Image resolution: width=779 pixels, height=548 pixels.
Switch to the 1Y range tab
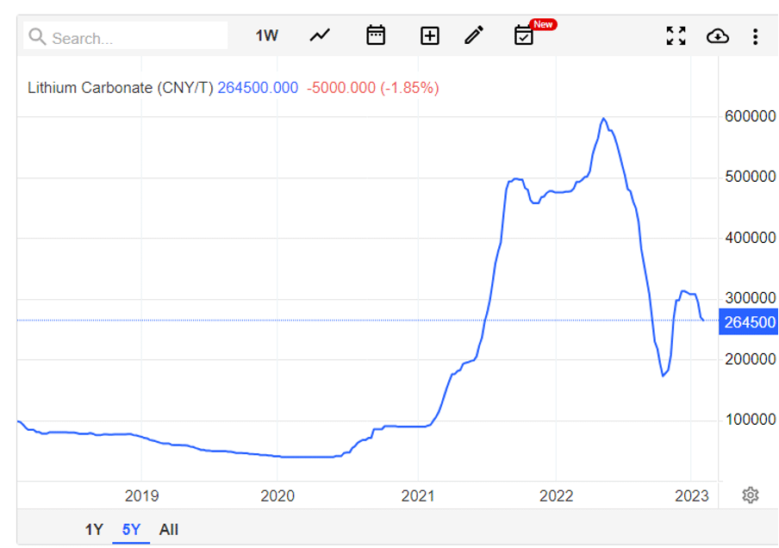pos(94,530)
